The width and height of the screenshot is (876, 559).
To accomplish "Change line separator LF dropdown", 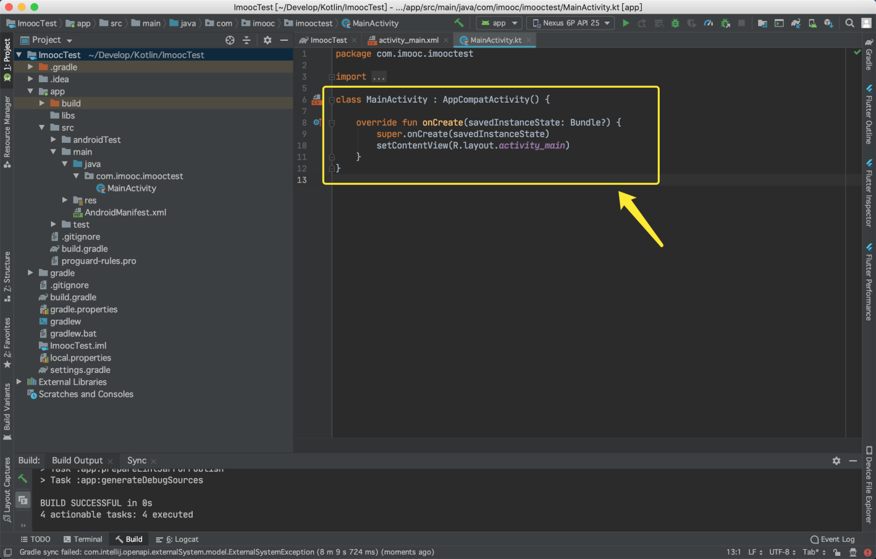I will coord(756,552).
